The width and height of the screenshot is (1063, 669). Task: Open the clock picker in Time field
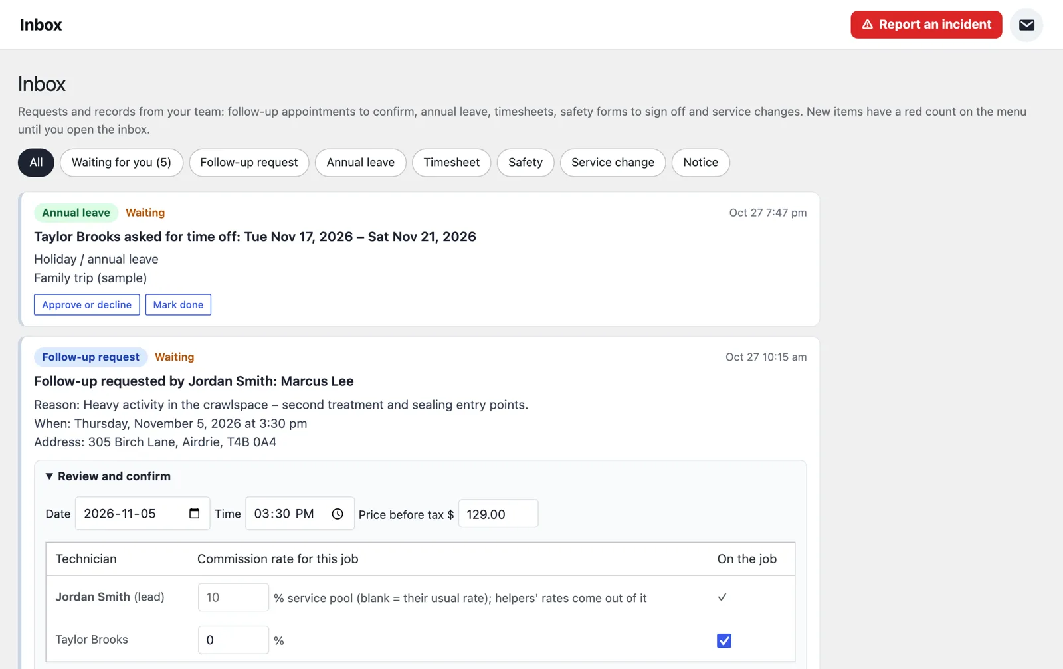pos(338,514)
